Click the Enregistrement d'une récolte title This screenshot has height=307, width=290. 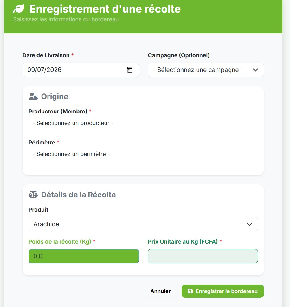105,9
